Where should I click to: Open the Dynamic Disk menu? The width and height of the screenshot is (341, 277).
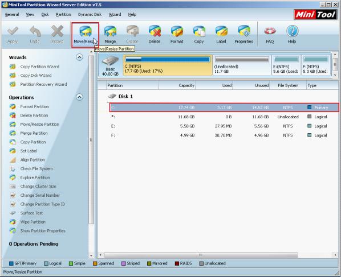90,15
